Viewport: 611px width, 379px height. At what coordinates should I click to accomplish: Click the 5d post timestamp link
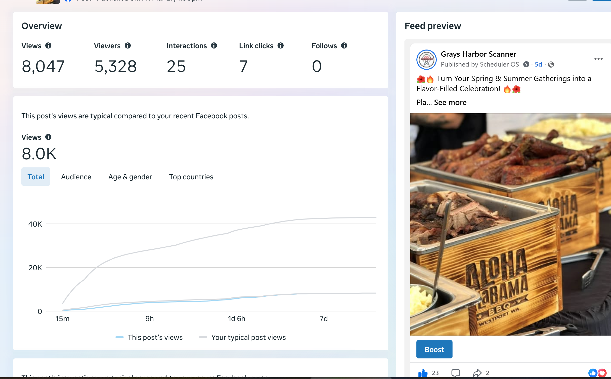pyautogui.click(x=538, y=65)
